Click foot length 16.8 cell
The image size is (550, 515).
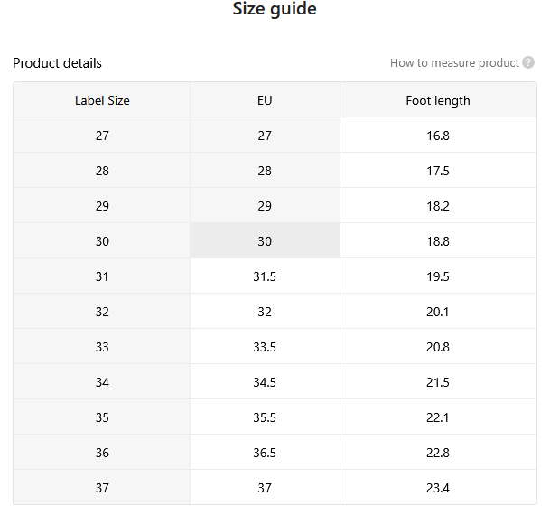tap(438, 135)
